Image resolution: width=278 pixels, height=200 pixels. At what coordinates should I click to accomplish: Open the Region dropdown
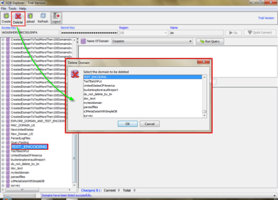tap(143, 33)
